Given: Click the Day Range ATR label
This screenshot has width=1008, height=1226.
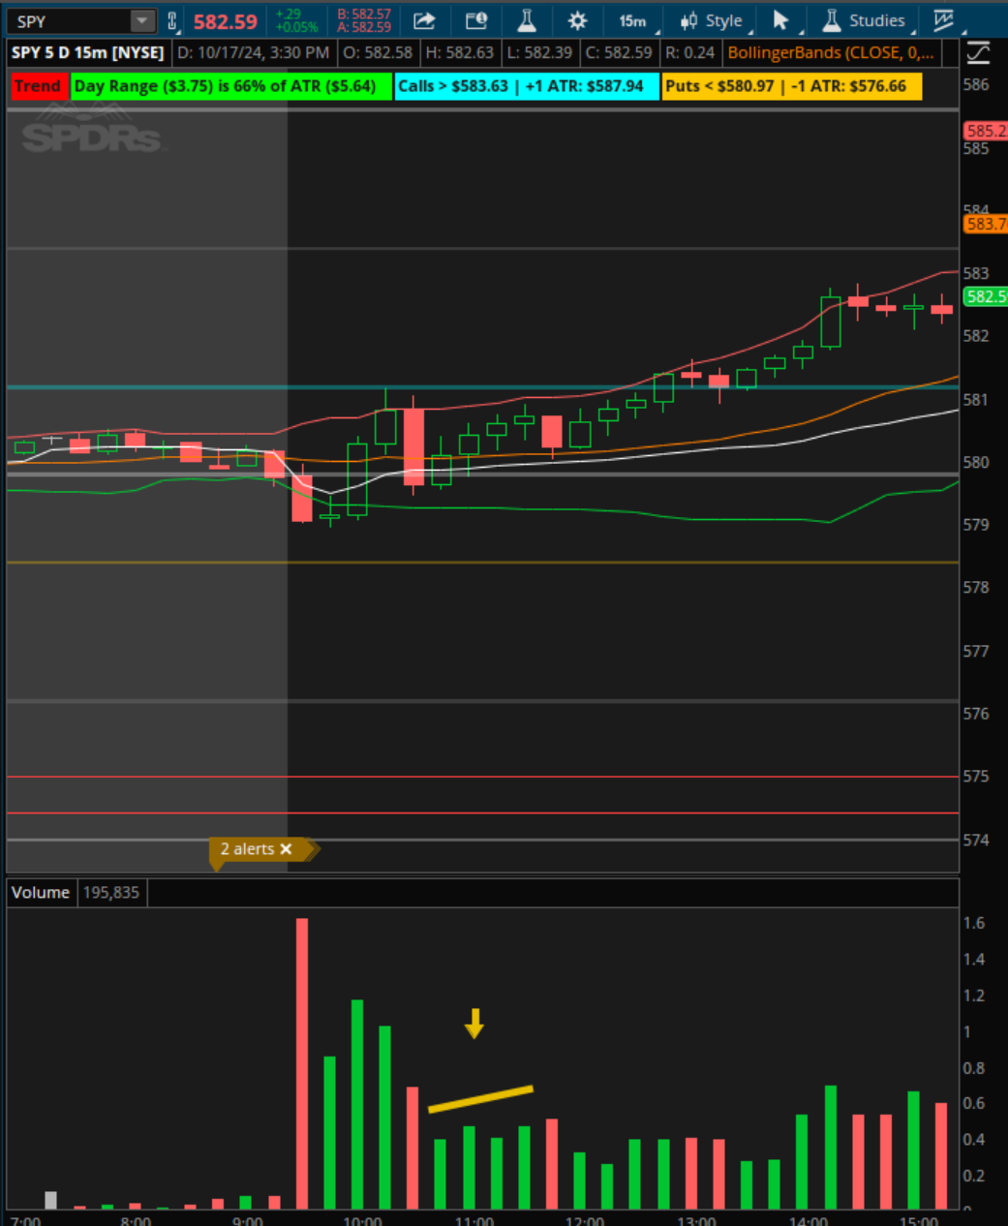Looking at the screenshot, I should (231, 86).
